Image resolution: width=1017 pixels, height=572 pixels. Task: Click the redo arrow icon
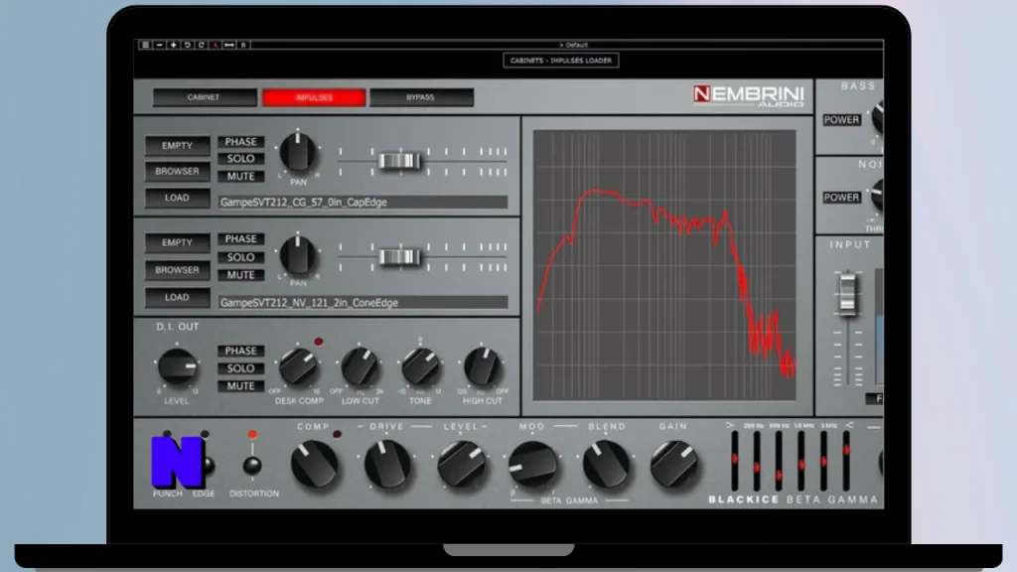(201, 45)
